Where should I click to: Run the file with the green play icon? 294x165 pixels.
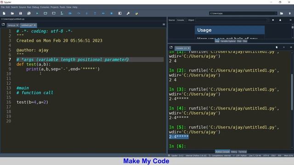tap(37, 13)
